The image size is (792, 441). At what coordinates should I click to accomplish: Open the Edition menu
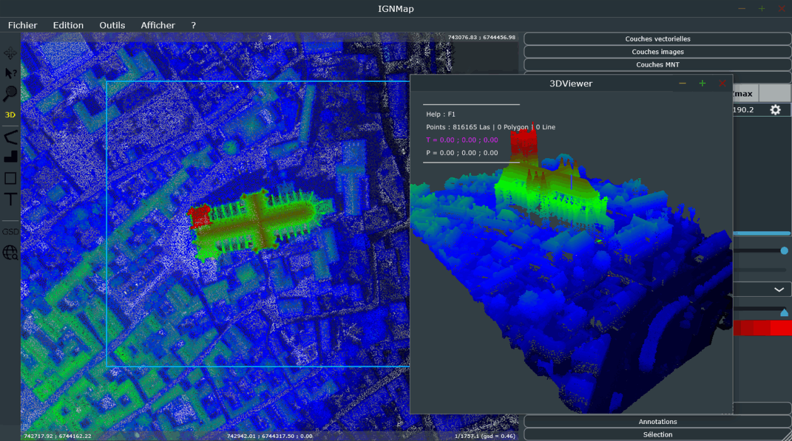(x=68, y=25)
